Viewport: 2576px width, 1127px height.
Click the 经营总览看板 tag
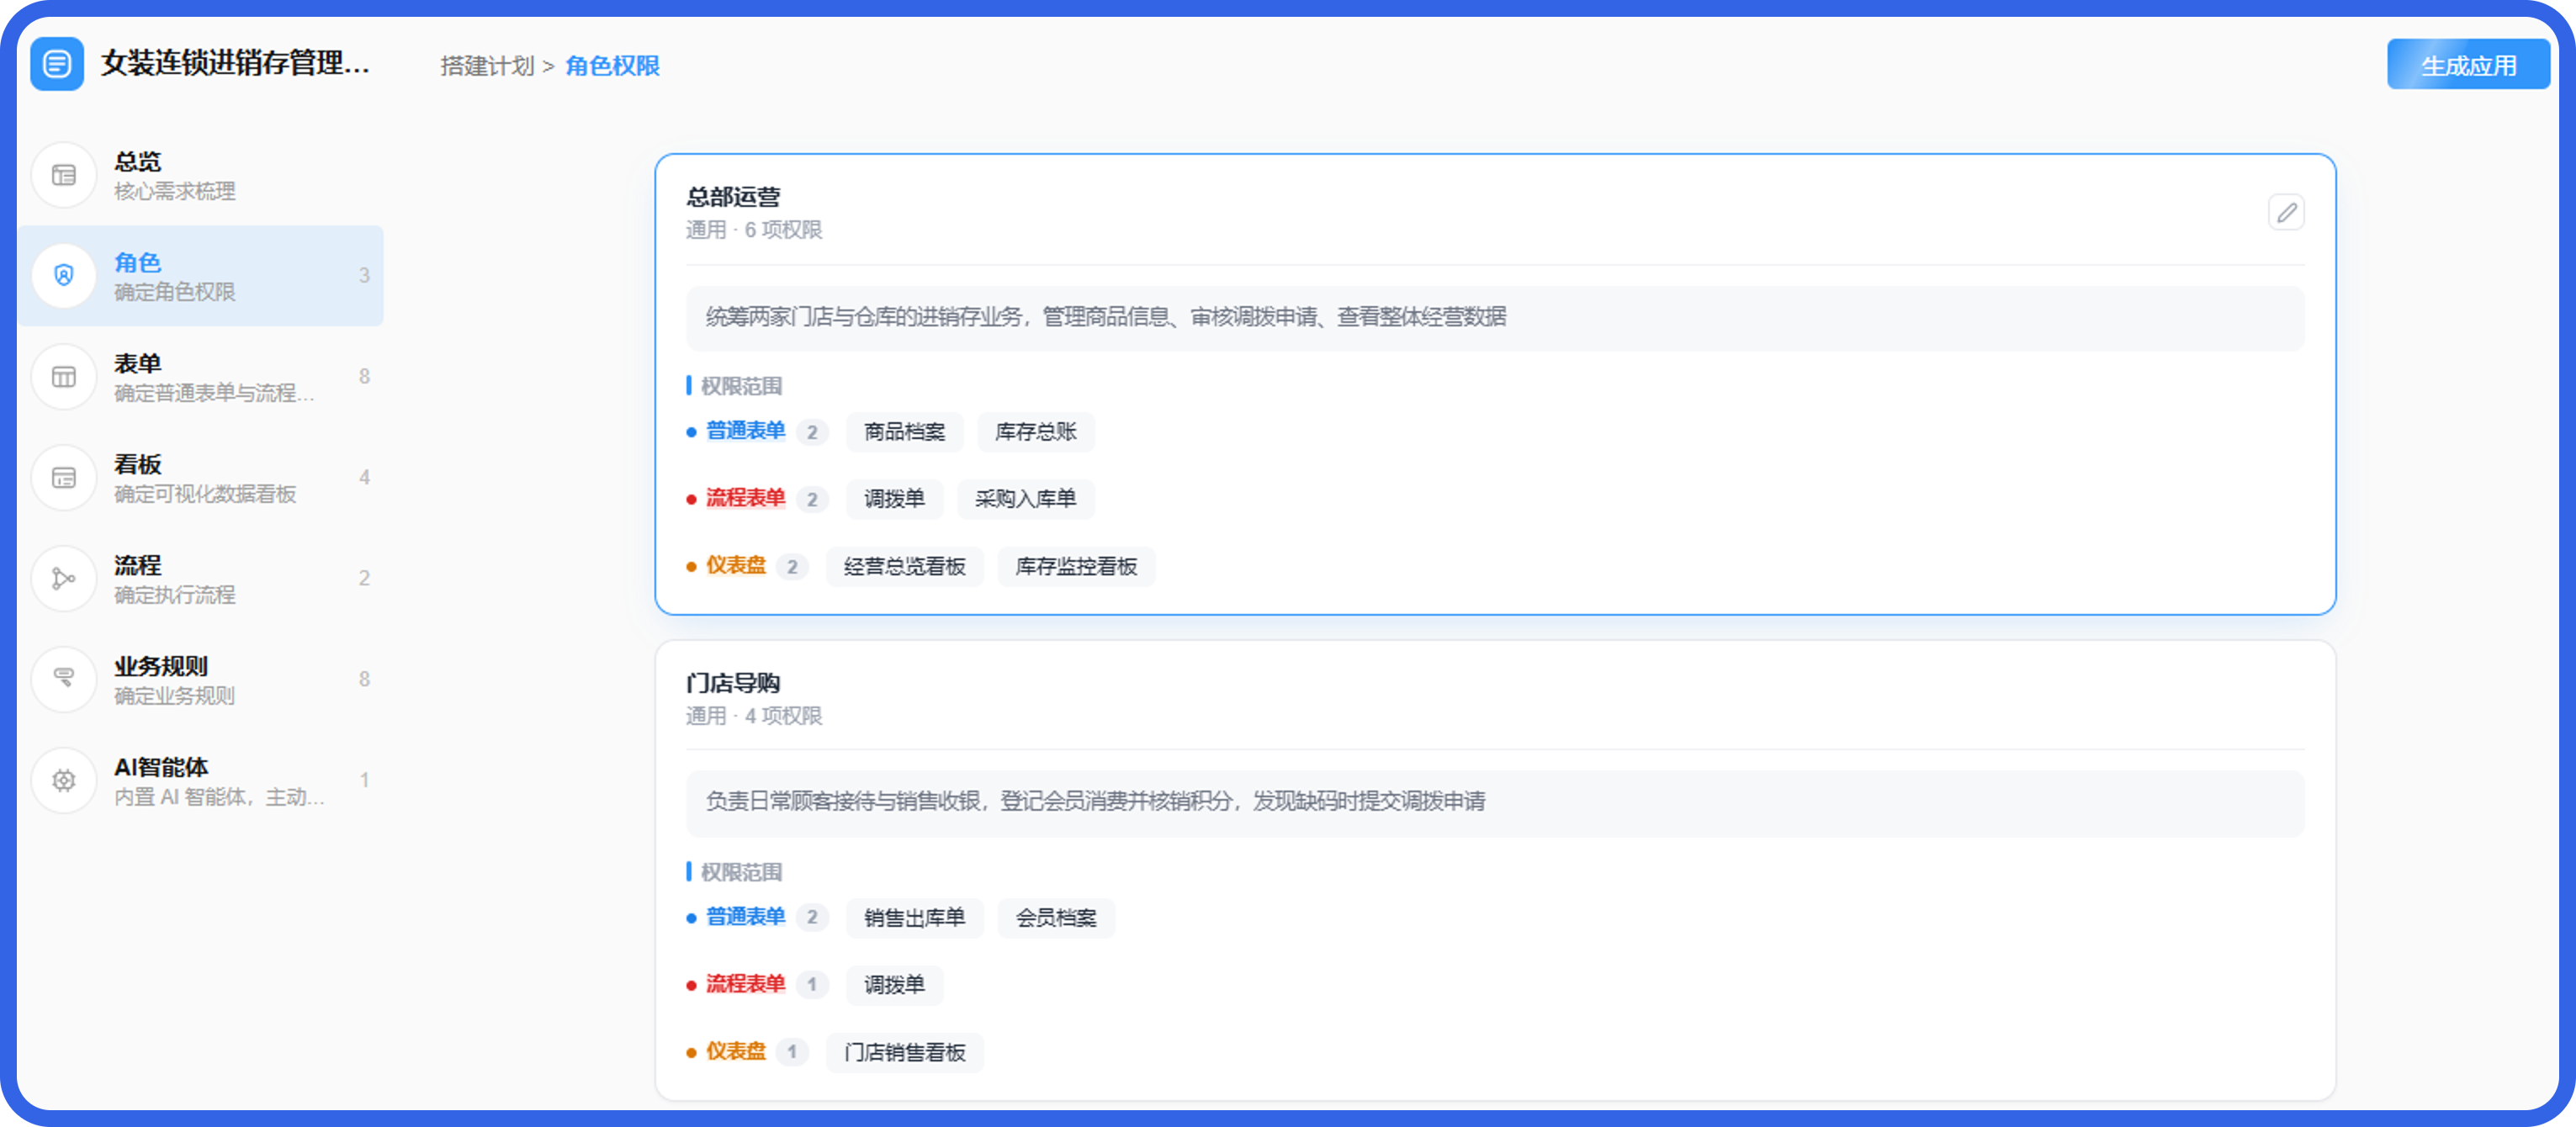click(x=904, y=567)
